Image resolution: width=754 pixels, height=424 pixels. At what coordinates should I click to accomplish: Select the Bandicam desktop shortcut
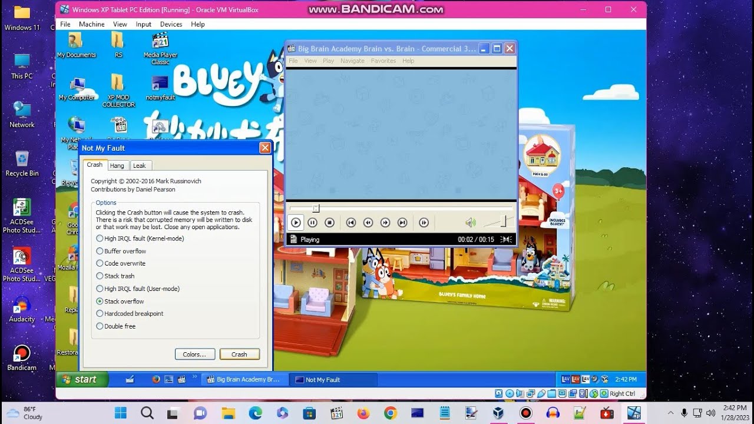pyautogui.click(x=22, y=357)
